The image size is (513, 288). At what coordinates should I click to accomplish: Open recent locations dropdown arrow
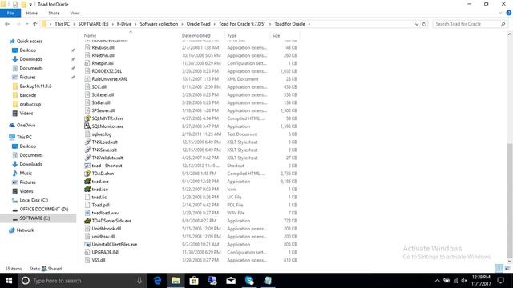coord(26,24)
